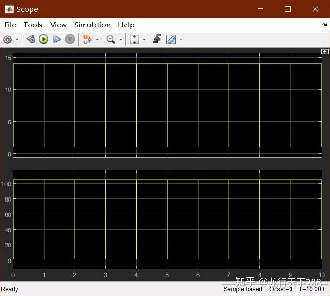The width and height of the screenshot is (330, 296).
Task: Close the Scope window
Action: 315,9
